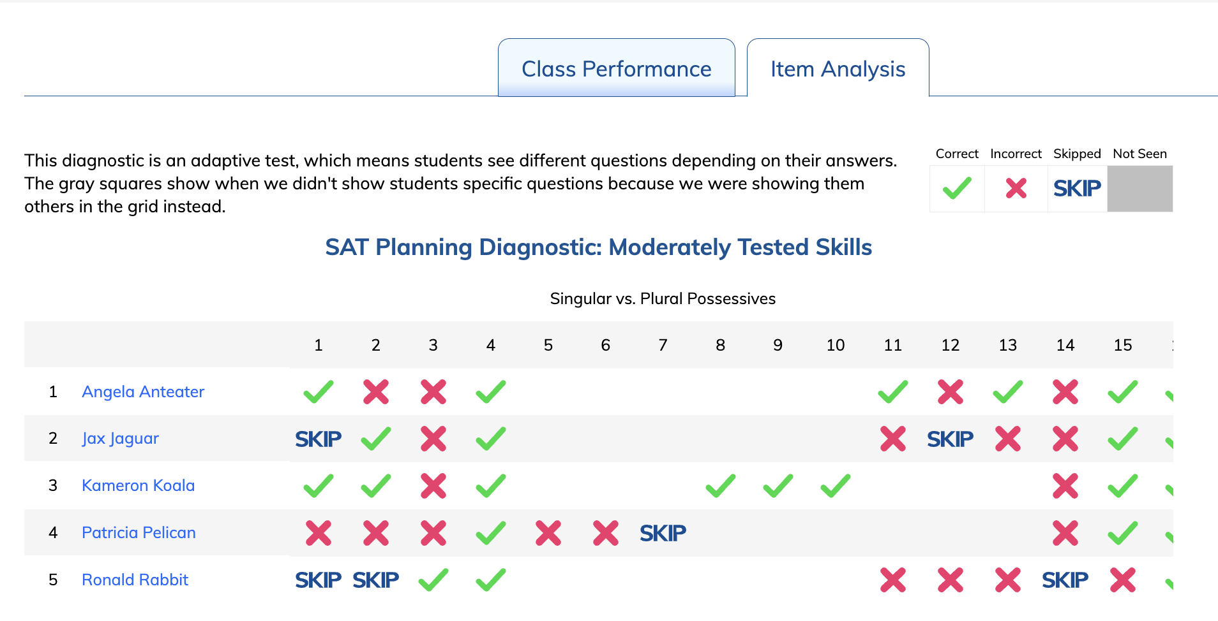Click Ronald Rabbit's checkmark for question 3
This screenshot has height=621, width=1218.
[433, 580]
